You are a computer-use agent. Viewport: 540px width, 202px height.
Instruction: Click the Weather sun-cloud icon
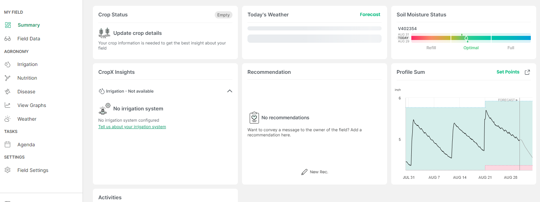8,119
